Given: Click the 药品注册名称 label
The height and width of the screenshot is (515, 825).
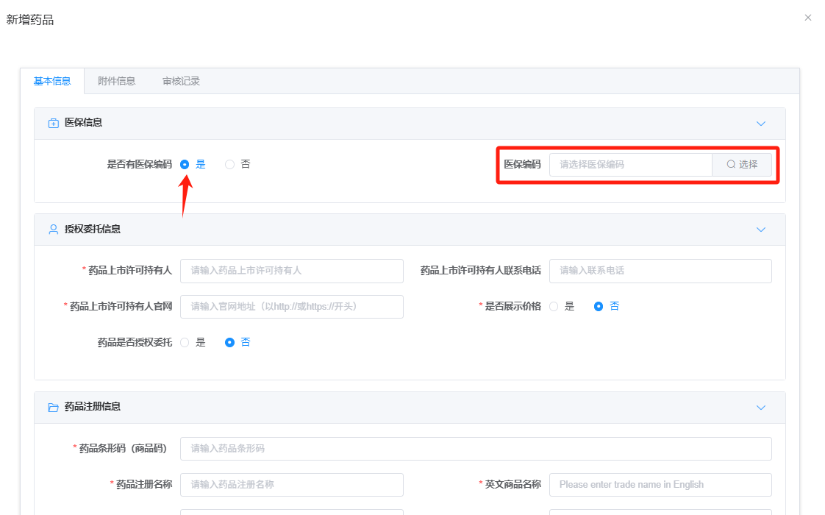Looking at the screenshot, I should (x=144, y=484).
